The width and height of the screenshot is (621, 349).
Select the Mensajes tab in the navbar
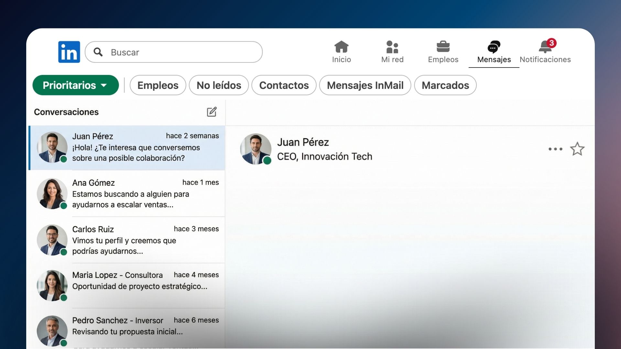(x=494, y=52)
